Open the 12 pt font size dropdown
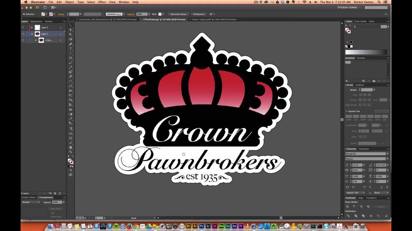This screenshot has width=412, height=231. pos(364,165)
